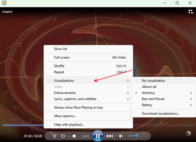
Task: Toggle repeat in playback controls
Action: (63, 136)
